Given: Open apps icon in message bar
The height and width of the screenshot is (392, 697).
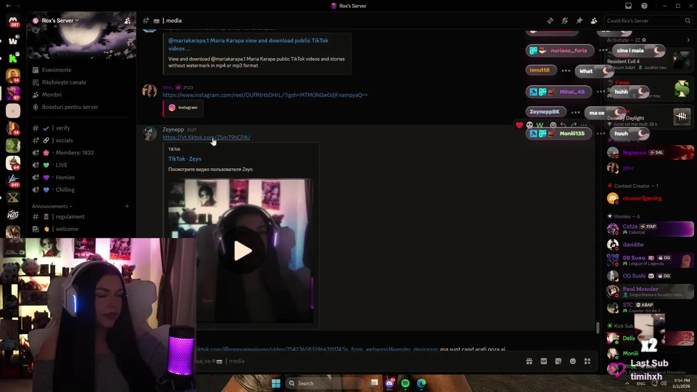Looking at the screenshot, I should [587, 361].
